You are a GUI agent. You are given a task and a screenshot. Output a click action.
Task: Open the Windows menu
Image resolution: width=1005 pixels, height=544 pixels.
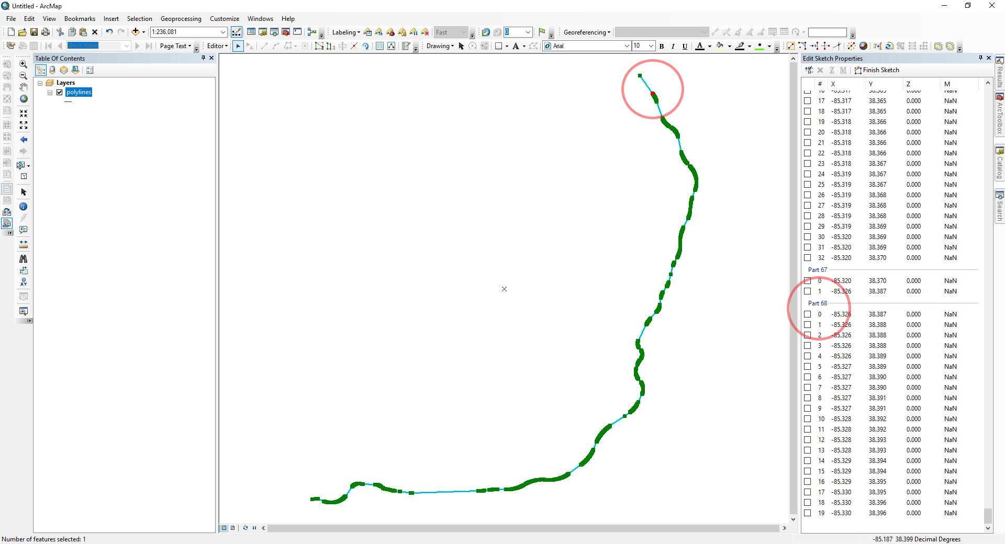point(260,19)
